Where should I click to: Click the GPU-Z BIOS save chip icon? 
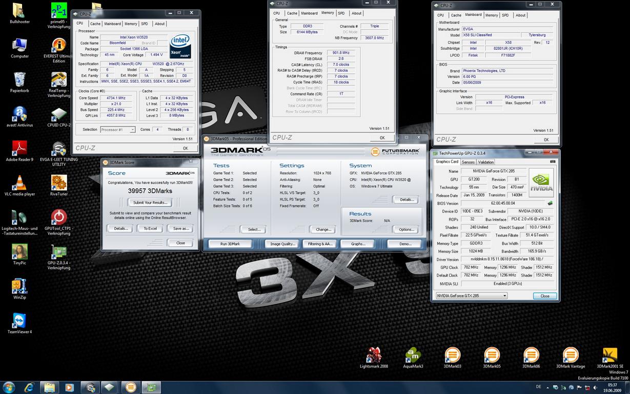[550, 203]
